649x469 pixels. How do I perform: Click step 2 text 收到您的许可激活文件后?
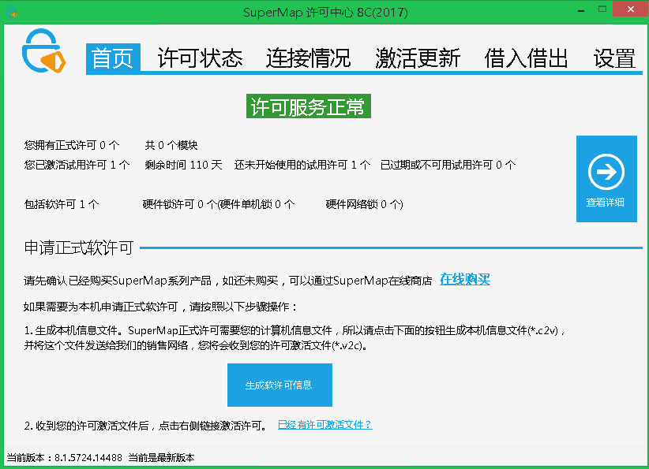pos(146,426)
